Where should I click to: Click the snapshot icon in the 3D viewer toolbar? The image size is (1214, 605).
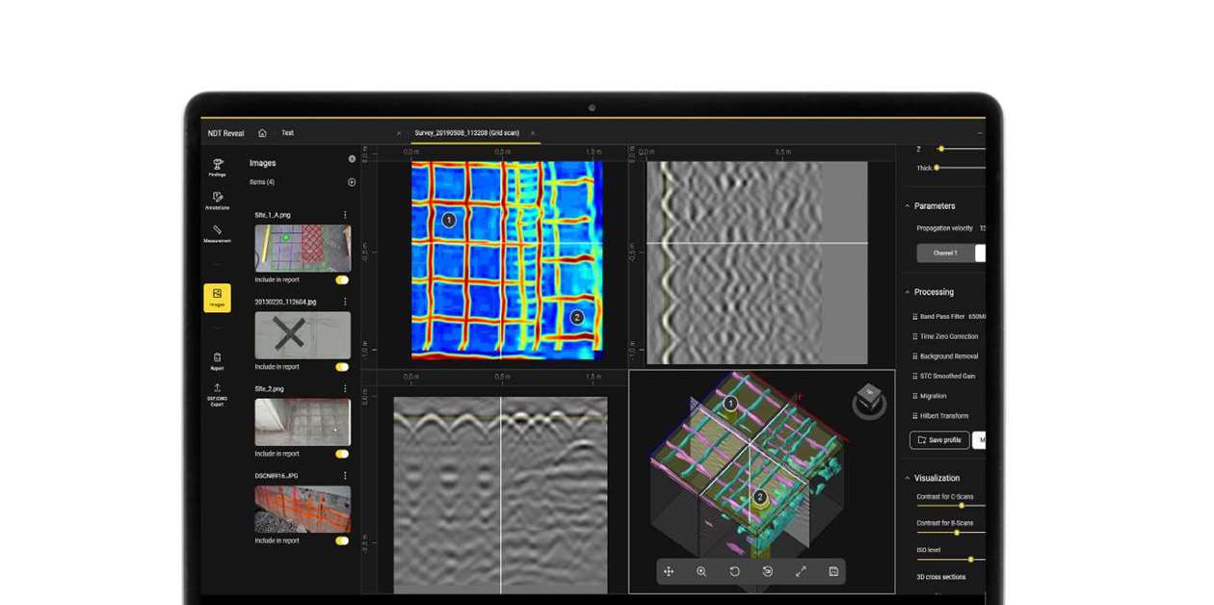point(833,571)
